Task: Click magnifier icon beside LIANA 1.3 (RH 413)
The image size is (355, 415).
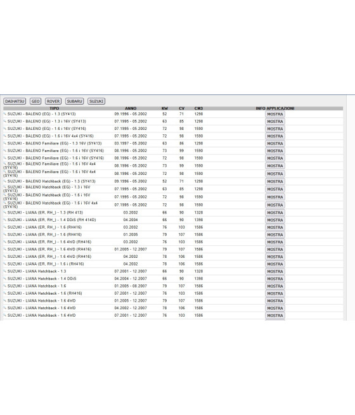Action: tap(5, 212)
